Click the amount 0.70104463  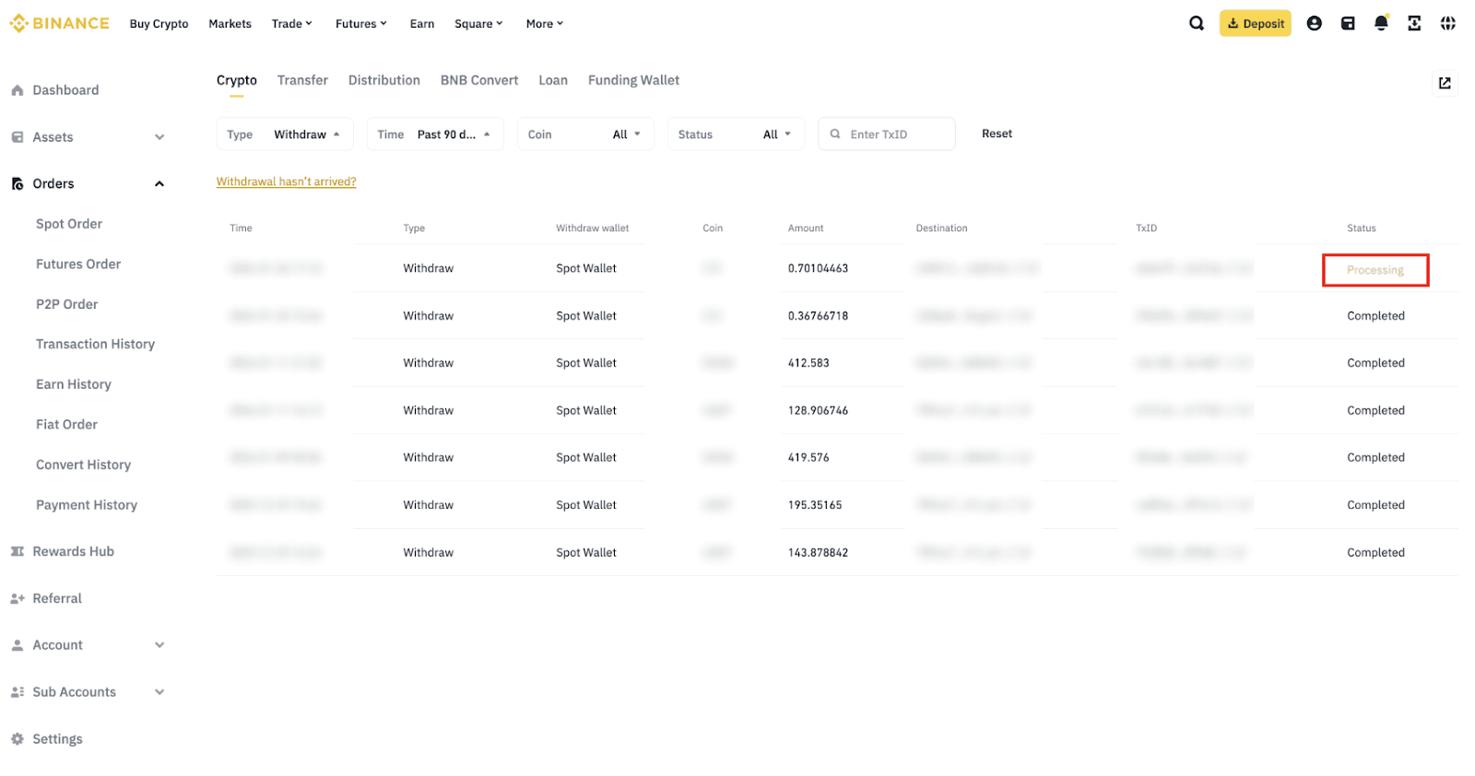click(818, 268)
